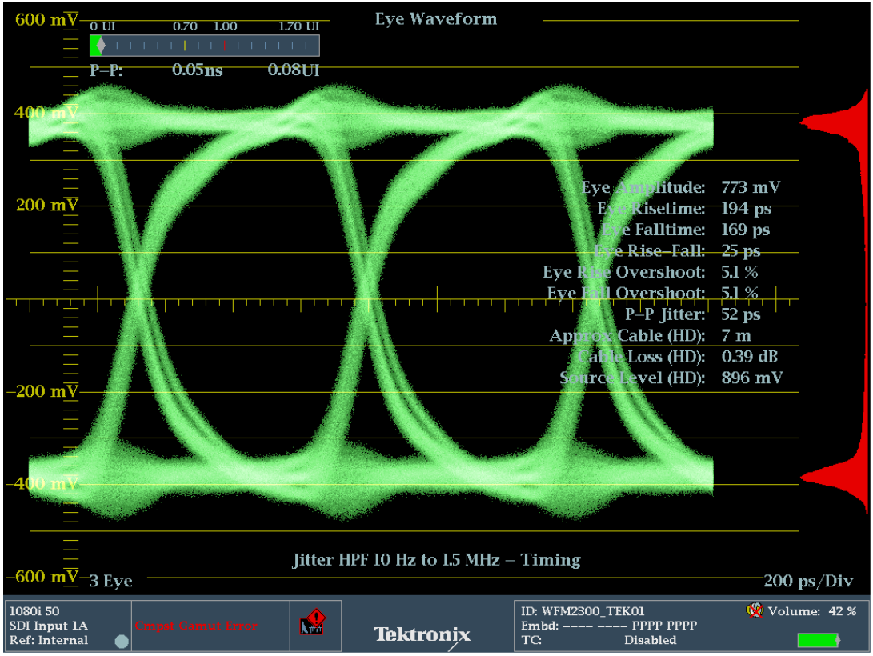Click the 0.08UI jitter reading
Screen dimensions: 873x656
(x=294, y=70)
